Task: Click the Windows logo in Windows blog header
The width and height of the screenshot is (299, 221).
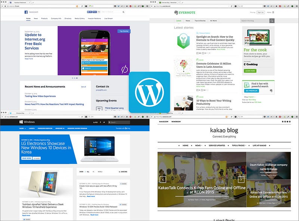Action: [x=21, y=122]
